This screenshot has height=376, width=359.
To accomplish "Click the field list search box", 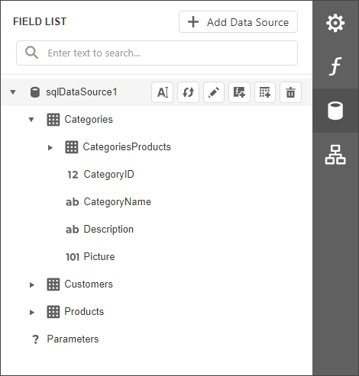I will [x=157, y=53].
